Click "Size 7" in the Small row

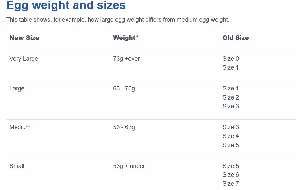(x=230, y=184)
